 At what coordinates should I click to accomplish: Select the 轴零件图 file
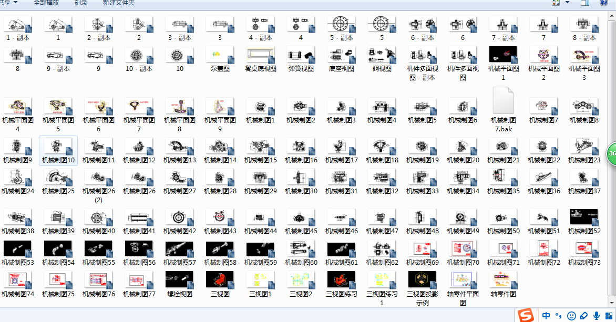(503, 285)
